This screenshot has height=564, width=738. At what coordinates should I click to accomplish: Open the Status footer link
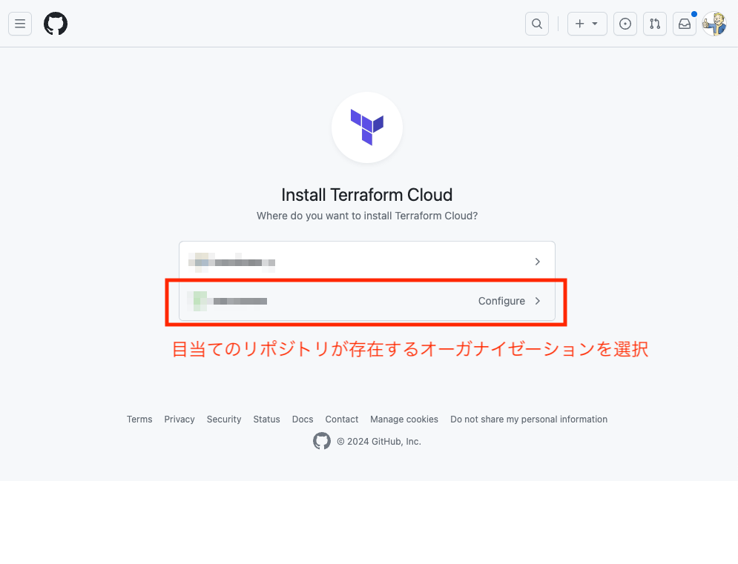click(x=266, y=419)
